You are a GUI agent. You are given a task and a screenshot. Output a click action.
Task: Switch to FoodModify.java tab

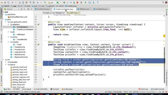tap(101, 9)
